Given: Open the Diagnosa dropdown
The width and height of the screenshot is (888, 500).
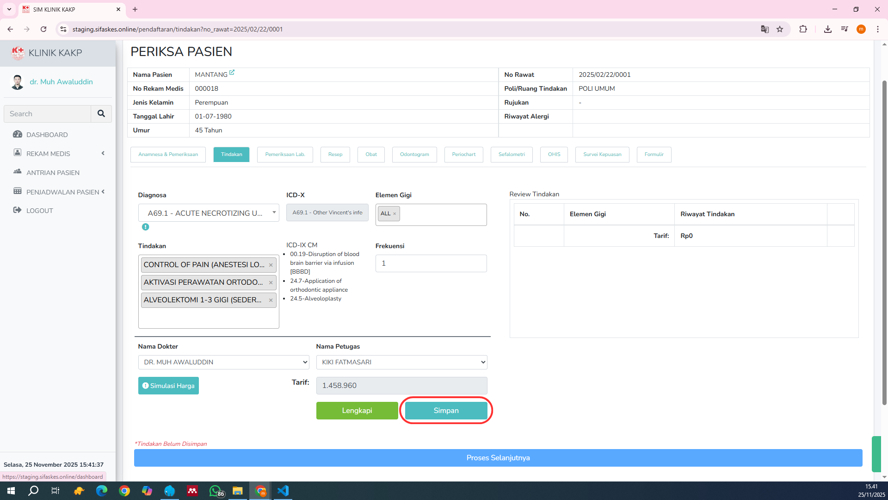Looking at the screenshot, I should pos(209,213).
